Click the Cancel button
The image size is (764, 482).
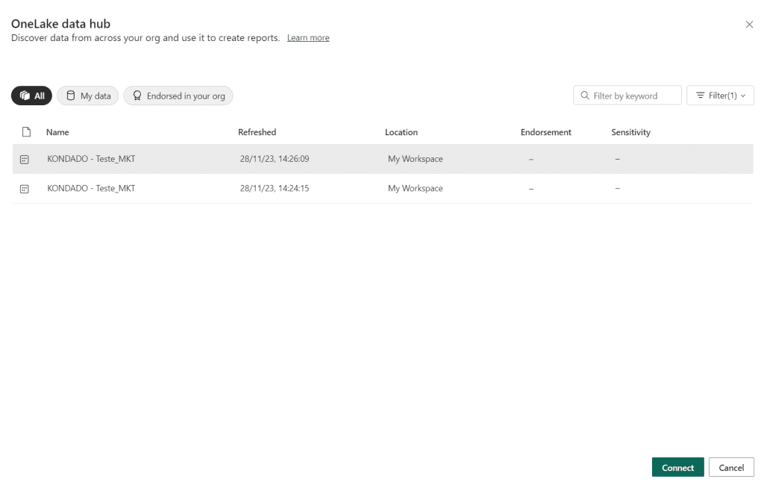click(x=730, y=467)
